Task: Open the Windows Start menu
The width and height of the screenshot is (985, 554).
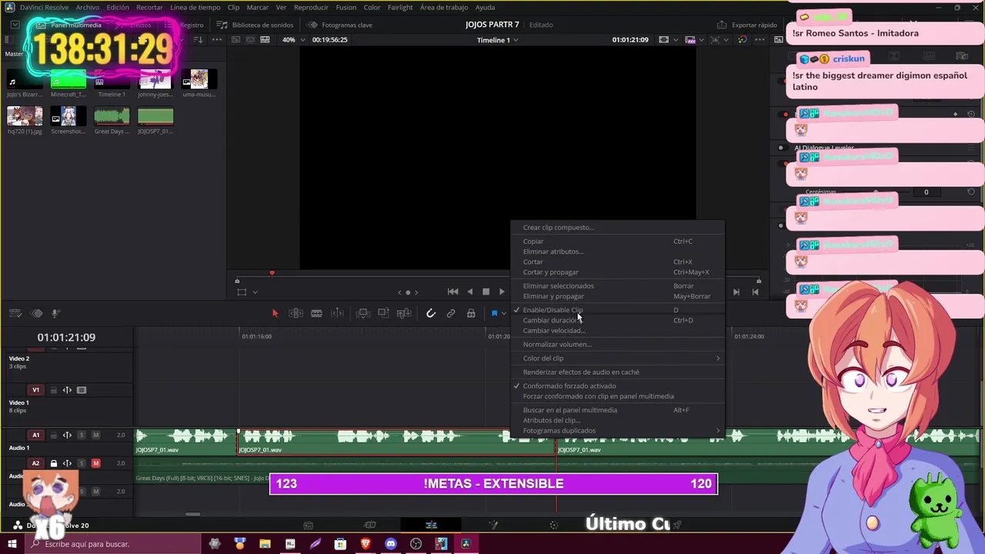Action: pyautogui.click(x=12, y=544)
